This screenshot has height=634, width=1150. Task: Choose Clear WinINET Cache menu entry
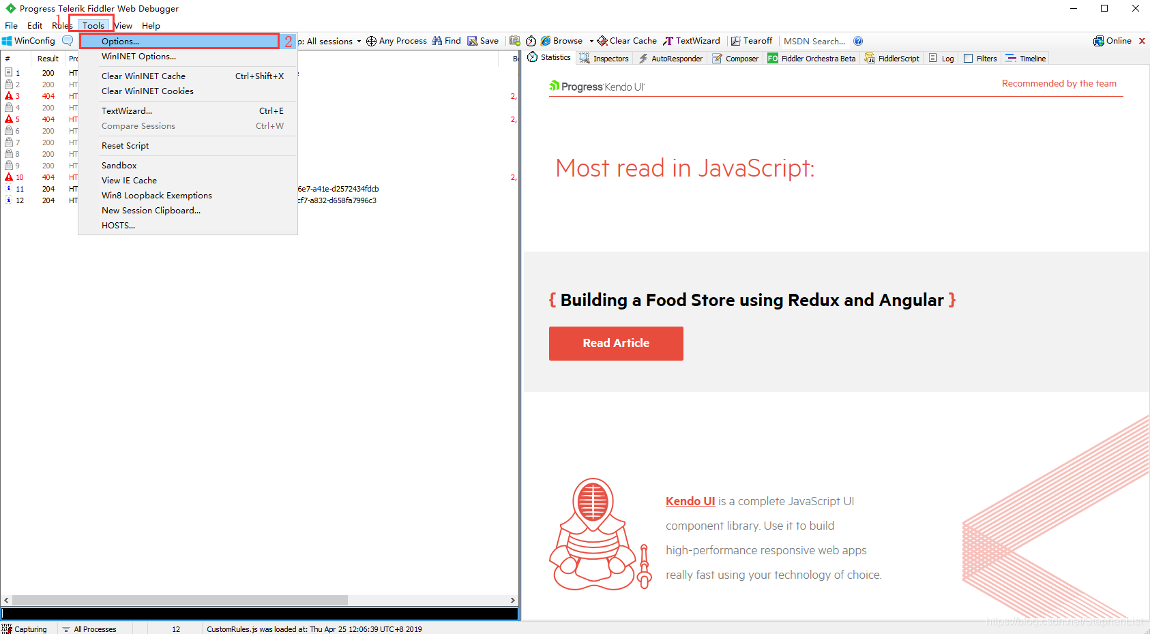188,76
